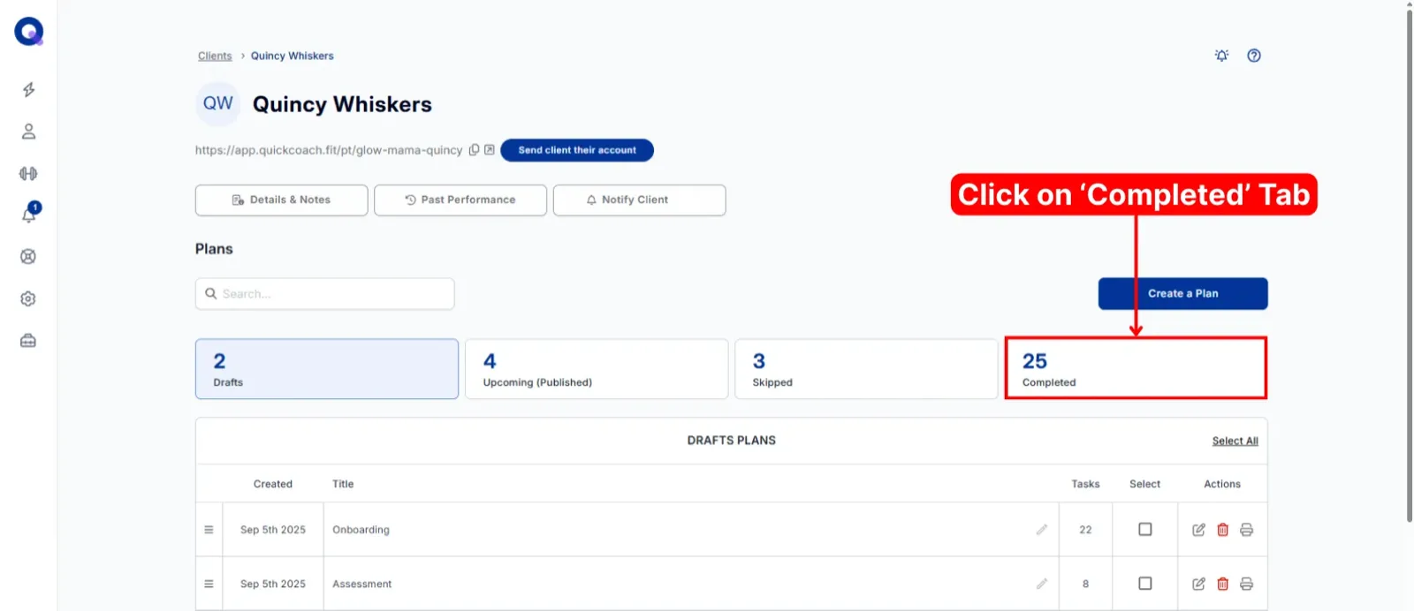Open the dumbbell exercises sidebar icon
This screenshot has height=611, width=1414.
(x=28, y=173)
